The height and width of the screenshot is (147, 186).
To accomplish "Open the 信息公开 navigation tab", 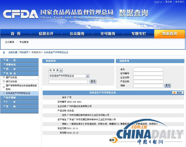I will [46, 33].
